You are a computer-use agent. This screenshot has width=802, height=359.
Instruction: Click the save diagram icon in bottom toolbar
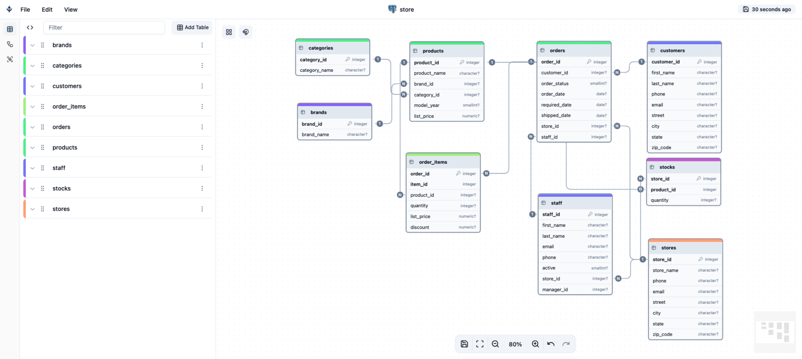(x=464, y=344)
